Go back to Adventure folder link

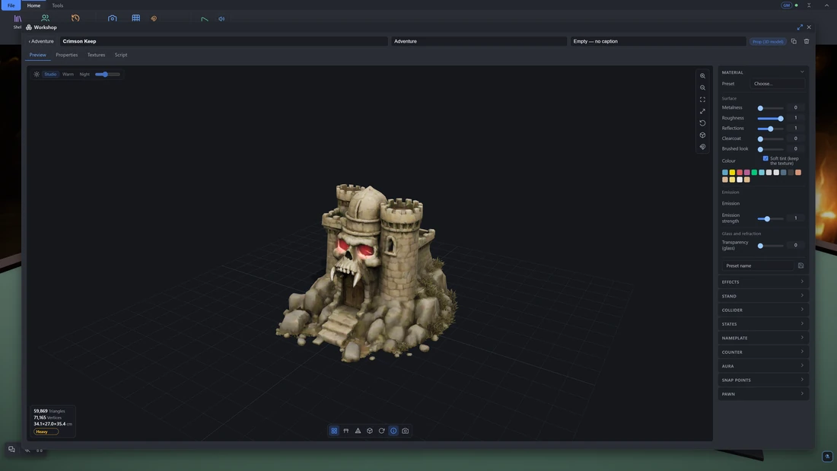41,41
